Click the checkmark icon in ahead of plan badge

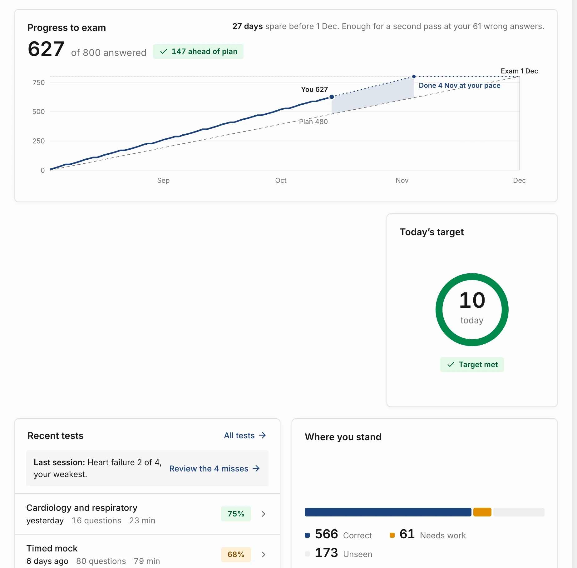coord(164,52)
